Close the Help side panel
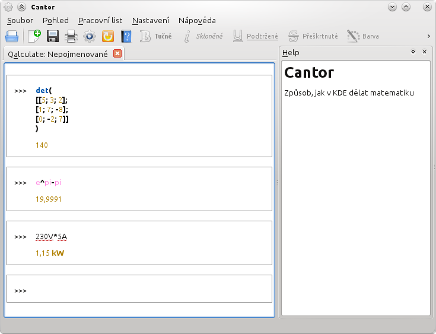436x334 pixels. pyautogui.click(x=424, y=52)
